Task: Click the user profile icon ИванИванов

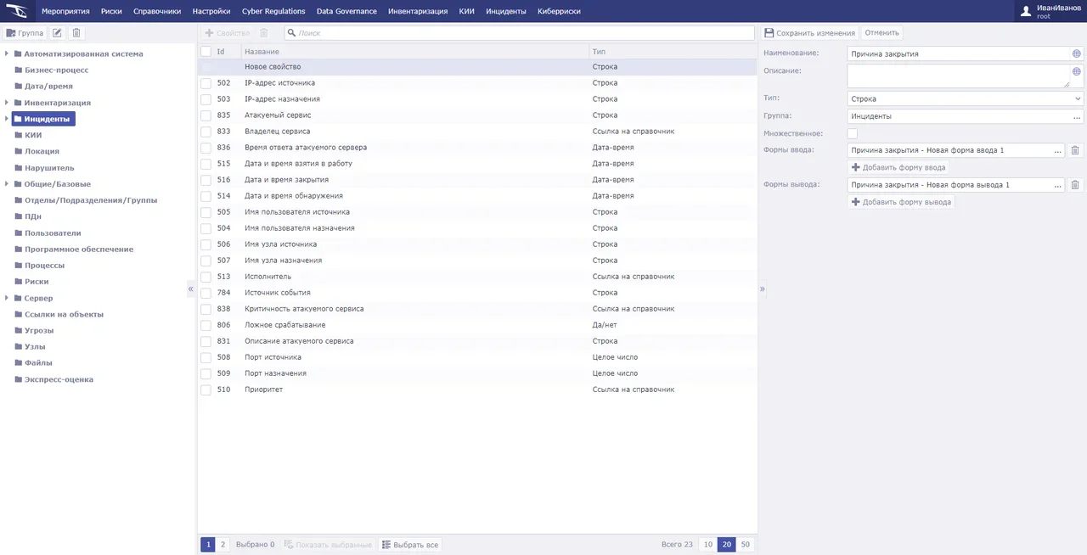Action: (x=1026, y=11)
